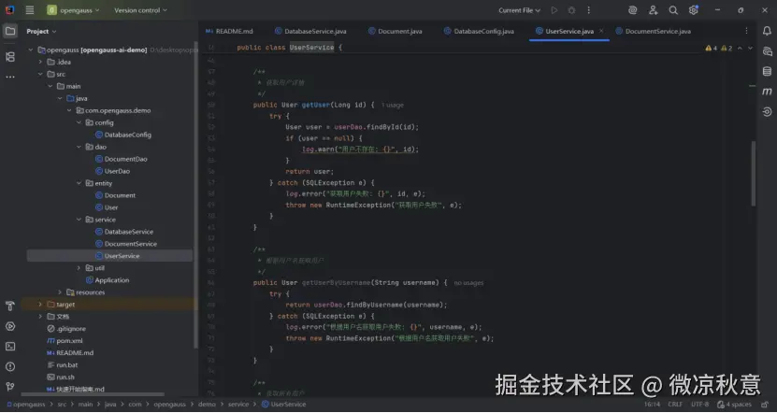Collapse the entity package
Image resolution: width=777 pixels, height=413 pixels.
[79, 183]
